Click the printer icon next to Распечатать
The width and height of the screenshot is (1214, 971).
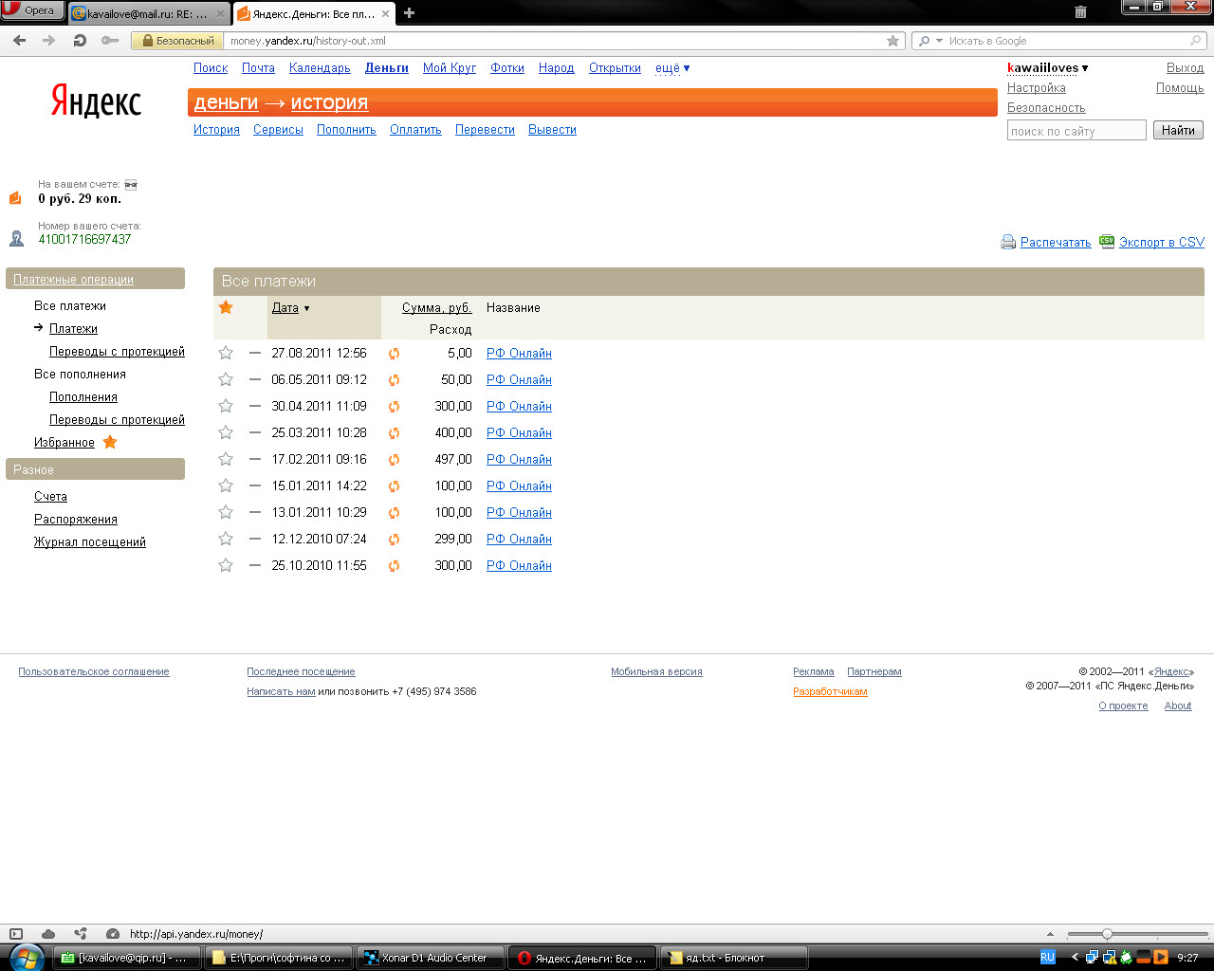click(1008, 242)
